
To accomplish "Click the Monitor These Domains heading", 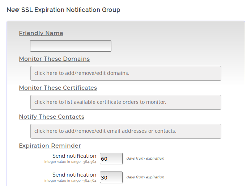I will [x=54, y=59].
